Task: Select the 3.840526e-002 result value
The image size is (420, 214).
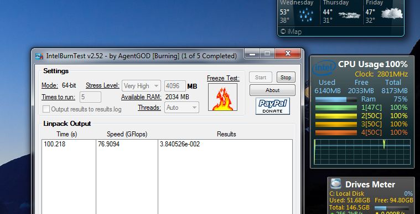Action: click(x=180, y=144)
